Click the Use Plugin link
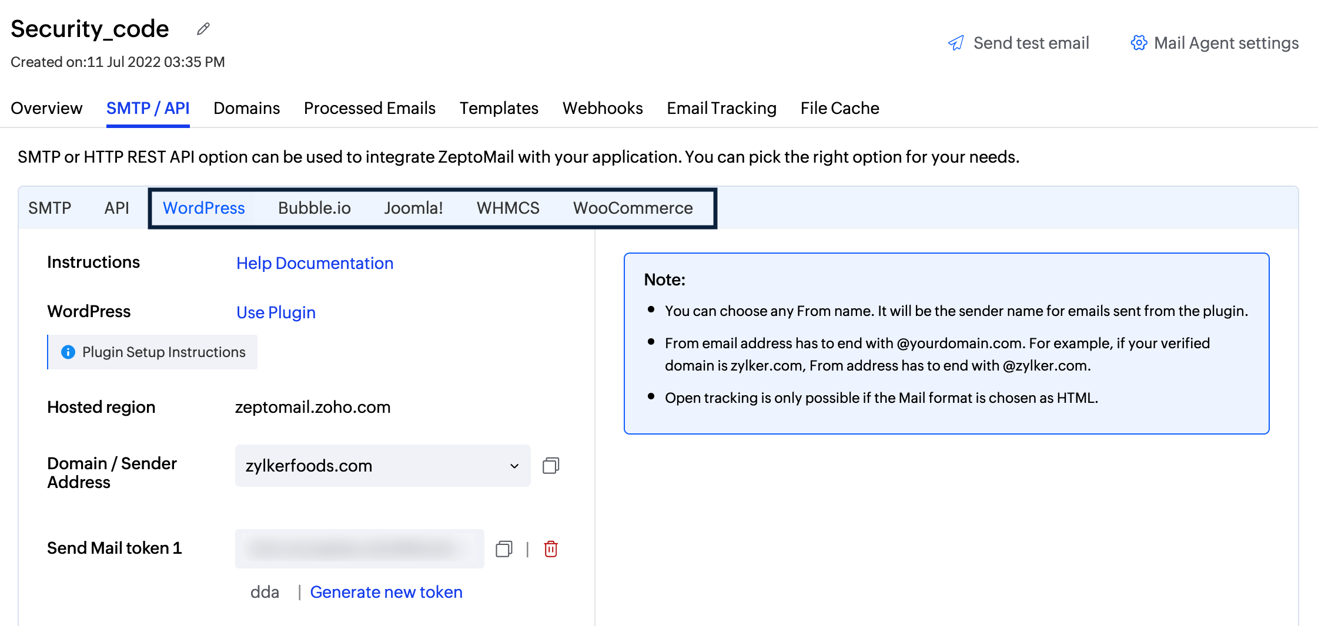The image size is (1318, 626). point(276,312)
